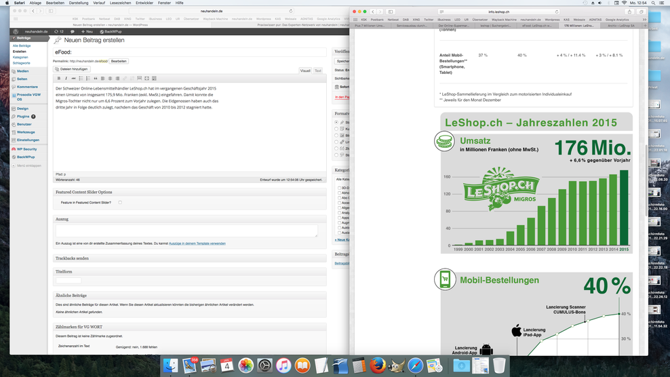Center-align text in the editor toolbar
This screenshot has height=377, width=670.
click(110, 79)
